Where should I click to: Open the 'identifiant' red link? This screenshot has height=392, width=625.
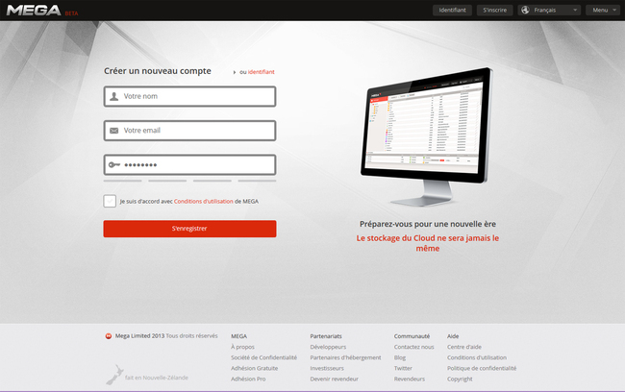(262, 72)
